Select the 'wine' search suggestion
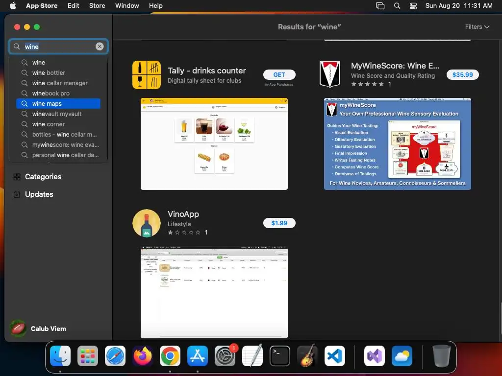The image size is (502, 376). [x=58, y=62]
